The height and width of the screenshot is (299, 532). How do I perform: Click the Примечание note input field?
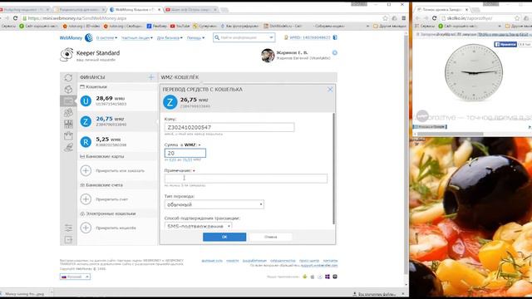(246, 179)
